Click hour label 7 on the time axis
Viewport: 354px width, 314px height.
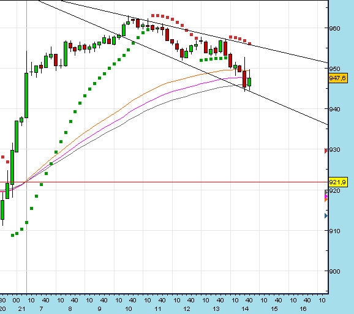click(x=41, y=309)
